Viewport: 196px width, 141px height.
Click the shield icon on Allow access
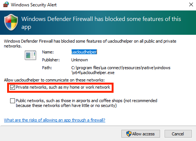pyautogui.click(x=129, y=134)
